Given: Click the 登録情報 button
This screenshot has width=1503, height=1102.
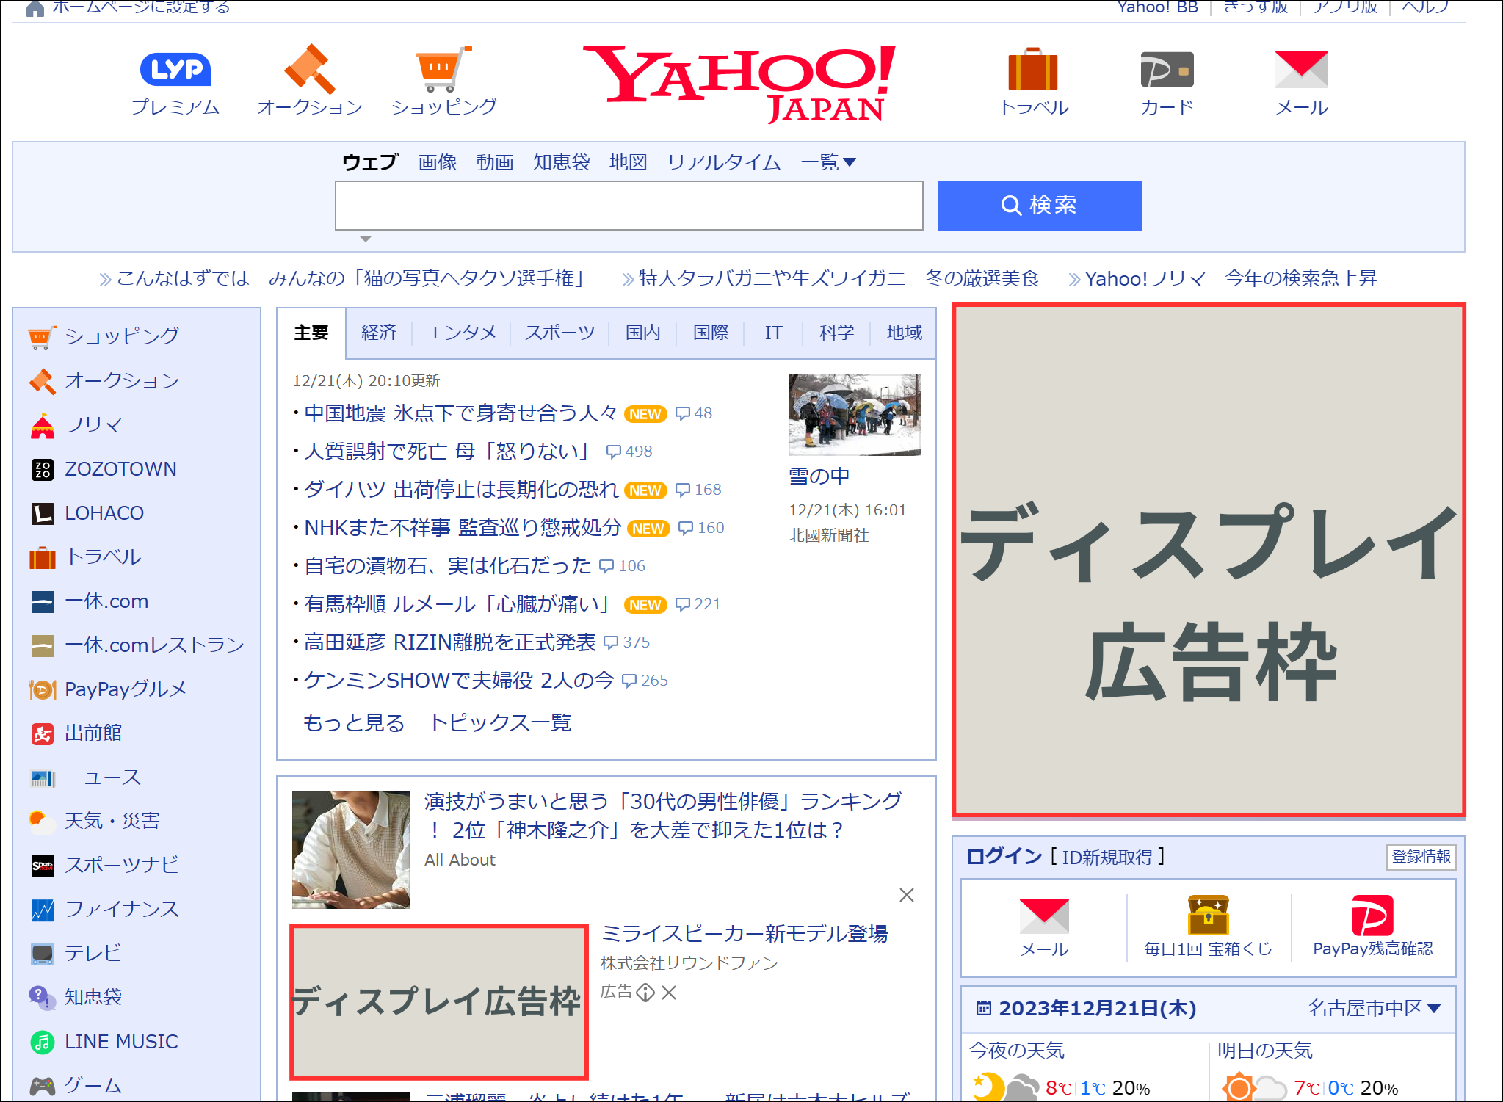Looking at the screenshot, I should [x=1421, y=857].
